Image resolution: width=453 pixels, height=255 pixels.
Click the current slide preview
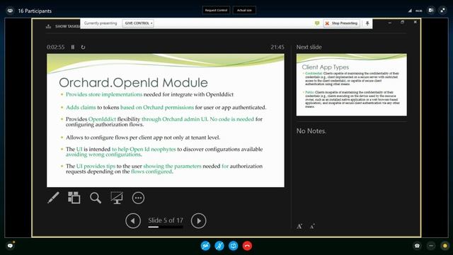click(x=166, y=120)
